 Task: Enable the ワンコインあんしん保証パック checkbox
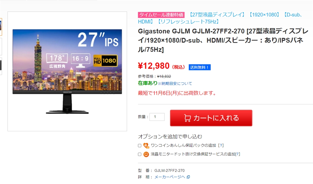[x=139, y=146]
